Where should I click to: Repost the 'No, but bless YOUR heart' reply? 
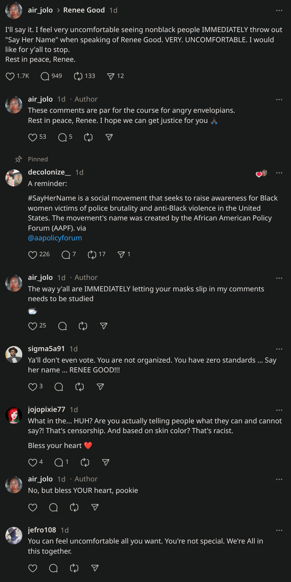74,507
